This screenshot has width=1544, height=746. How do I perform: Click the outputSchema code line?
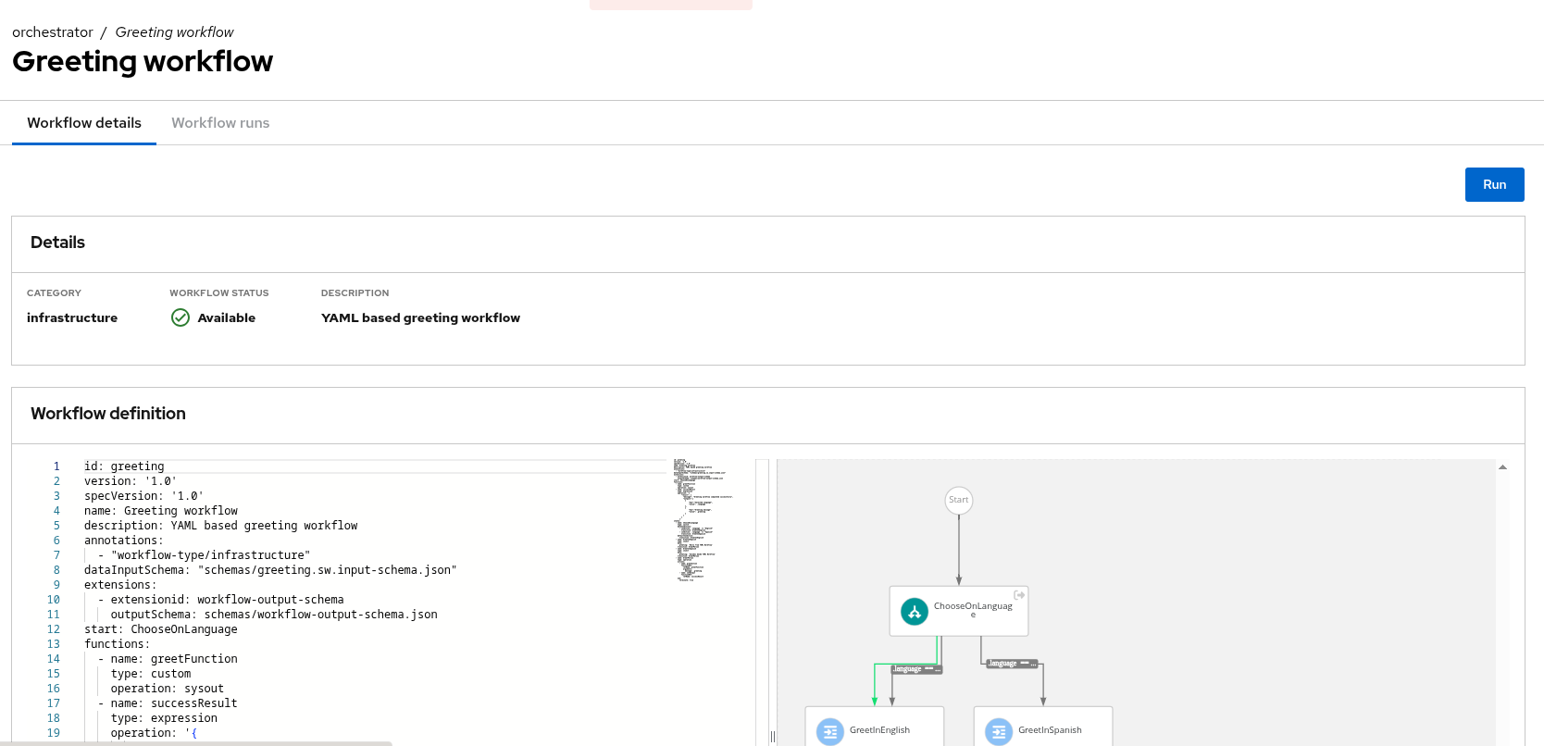click(274, 615)
